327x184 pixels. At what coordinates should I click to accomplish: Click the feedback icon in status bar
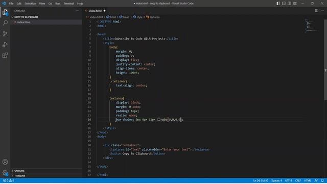pyautogui.click(x=316, y=180)
